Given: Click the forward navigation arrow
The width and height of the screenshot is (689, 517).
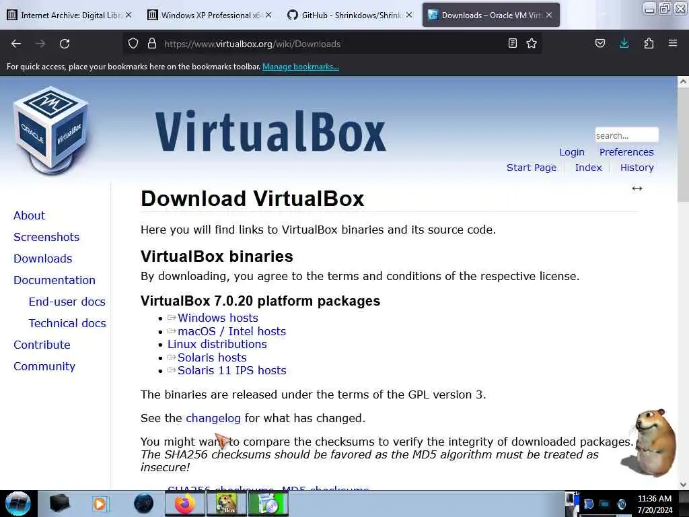Looking at the screenshot, I should (40, 44).
